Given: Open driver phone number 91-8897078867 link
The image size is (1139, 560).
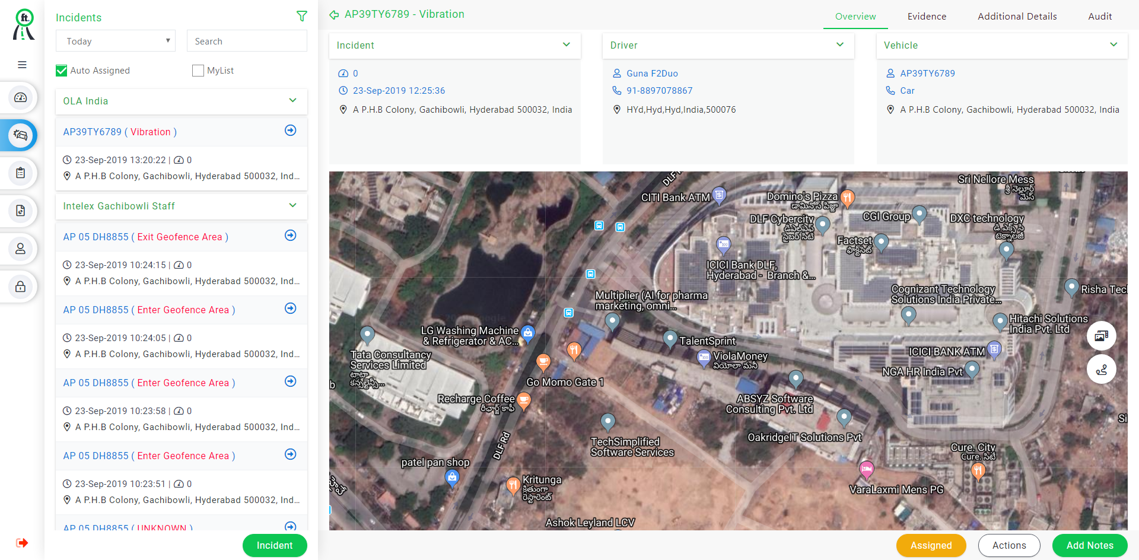Looking at the screenshot, I should [x=659, y=90].
